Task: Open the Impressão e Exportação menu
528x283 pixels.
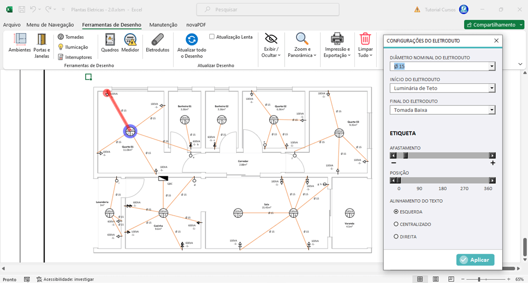Action: (x=337, y=46)
